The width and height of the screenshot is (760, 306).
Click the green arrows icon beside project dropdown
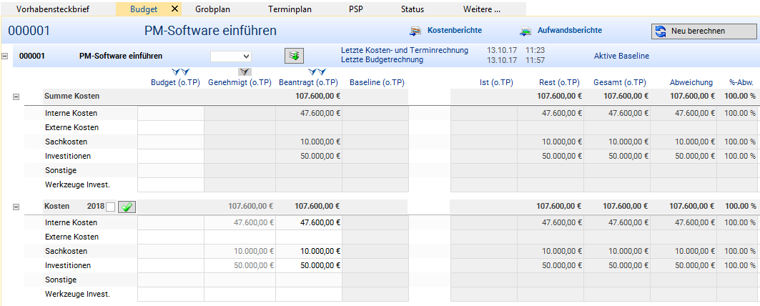(294, 56)
